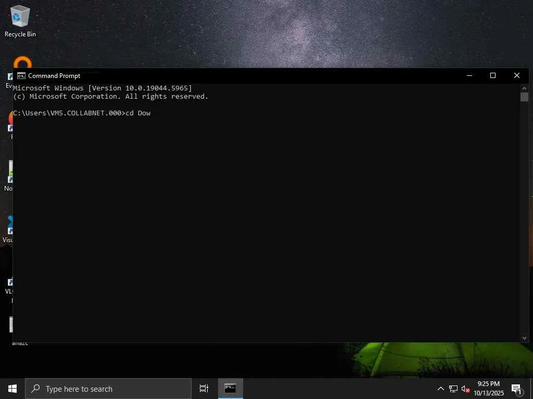Click the Command Prompt title bar icon
Screen dimensions: 533x399
21,76
